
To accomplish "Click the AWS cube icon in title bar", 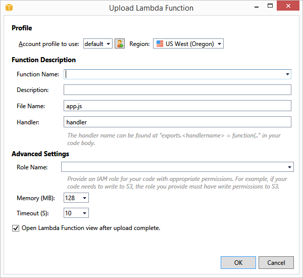I will (x=9, y=8).
